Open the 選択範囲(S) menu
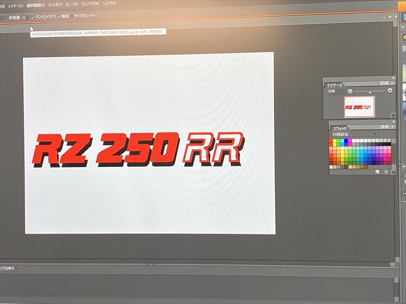This screenshot has width=406, height=304. pyautogui.click(x=36, y=5)
